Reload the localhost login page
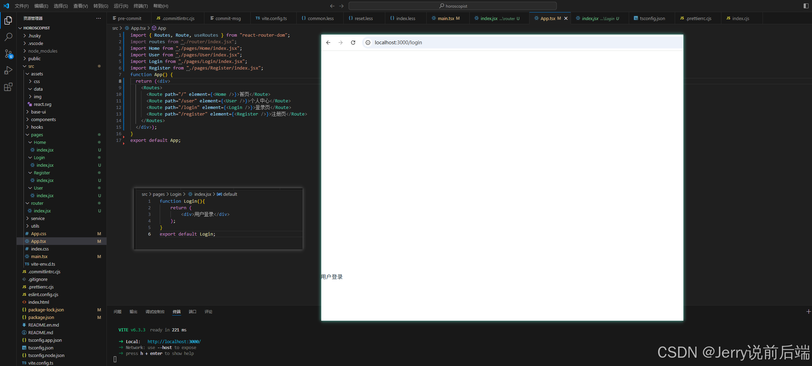Screen dimensions: 812x366 [x=353, y=43]
